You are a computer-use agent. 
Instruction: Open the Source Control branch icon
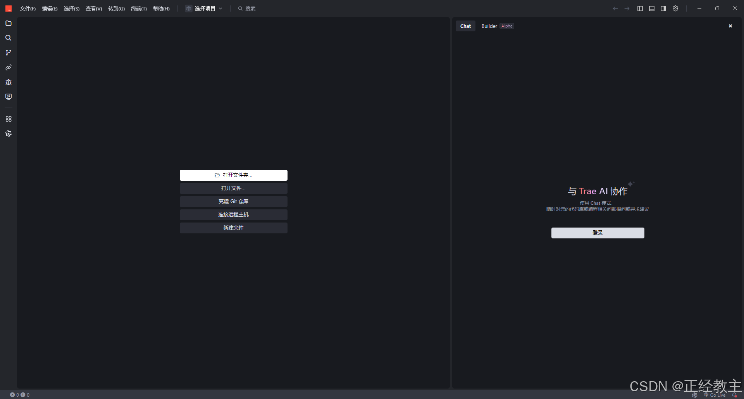(x=9, y=53)
